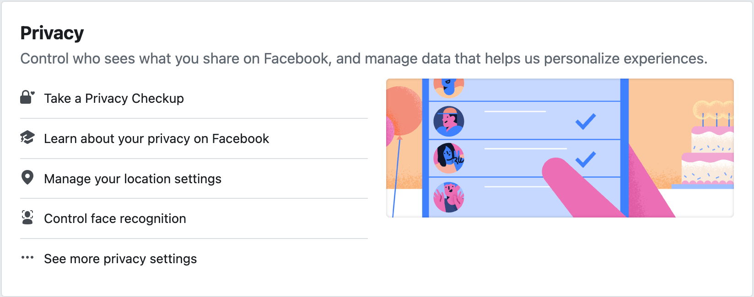Click the privacy description text about personalize experiences
Screen dimensions: 754x297
tap(364, 58)
